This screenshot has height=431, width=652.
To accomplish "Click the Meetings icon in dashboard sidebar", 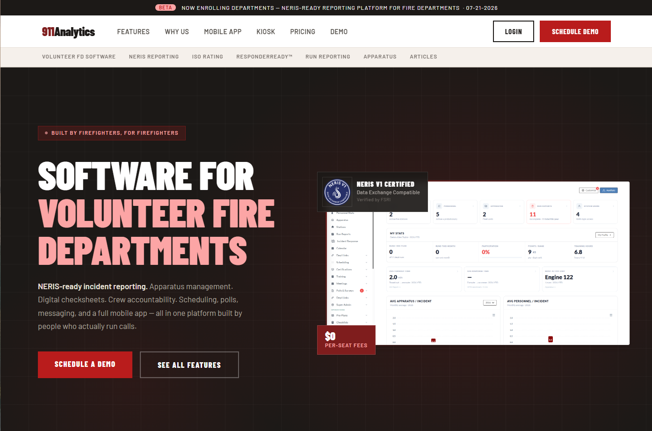I will click(x=333, y=284).
